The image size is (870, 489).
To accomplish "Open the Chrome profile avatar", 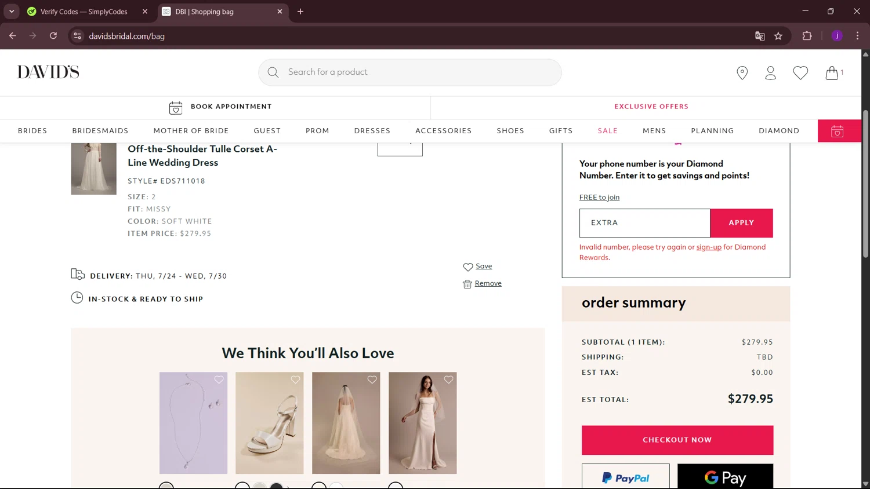I will pos(837,36).
